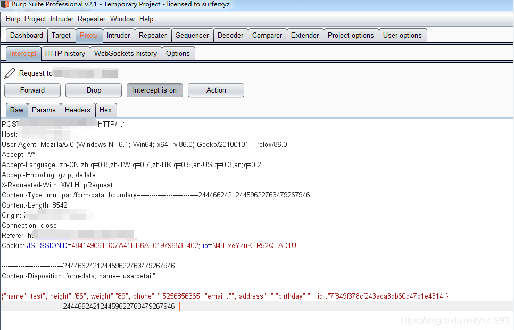Screen dimensions: 514x330
Task: Open the Decoder tab
Action: (x=230, y=36)
